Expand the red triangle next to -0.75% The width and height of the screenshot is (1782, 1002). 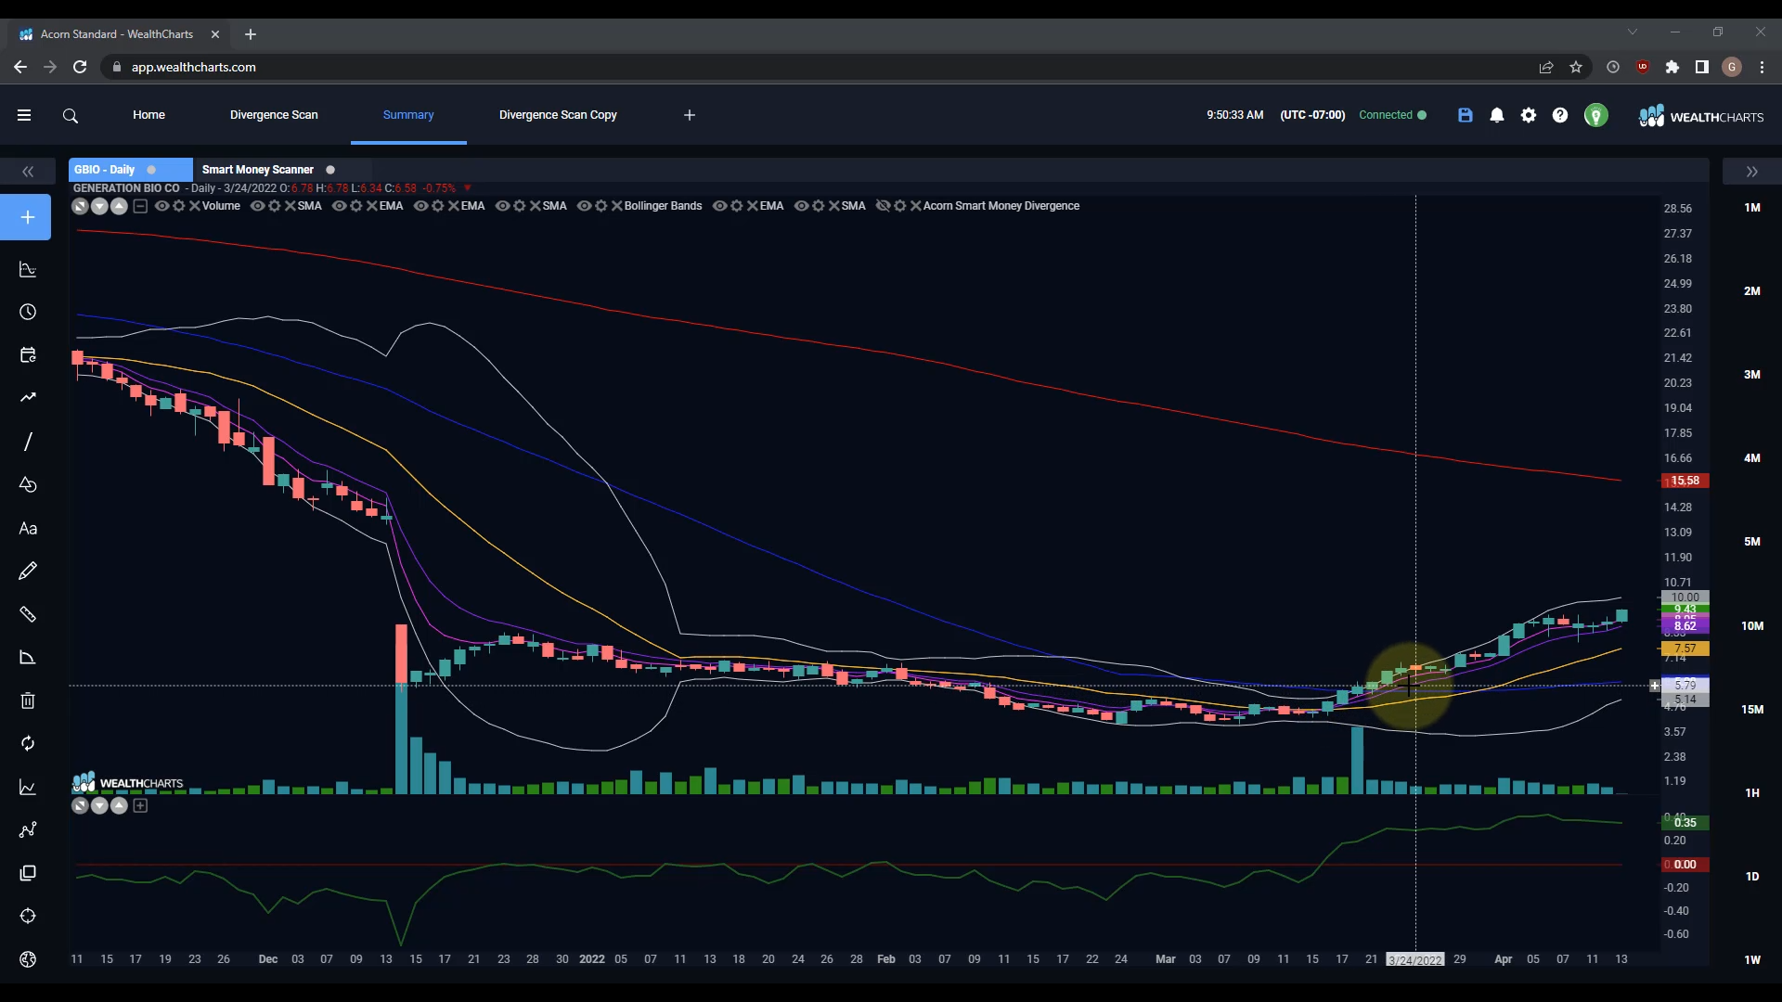[467, 187]
